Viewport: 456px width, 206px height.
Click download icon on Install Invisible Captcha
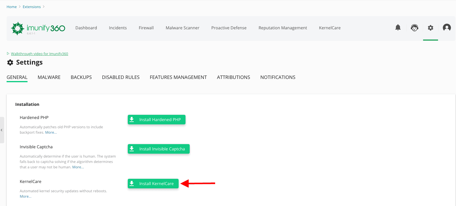pyautogui.click(x=132, y=149)
